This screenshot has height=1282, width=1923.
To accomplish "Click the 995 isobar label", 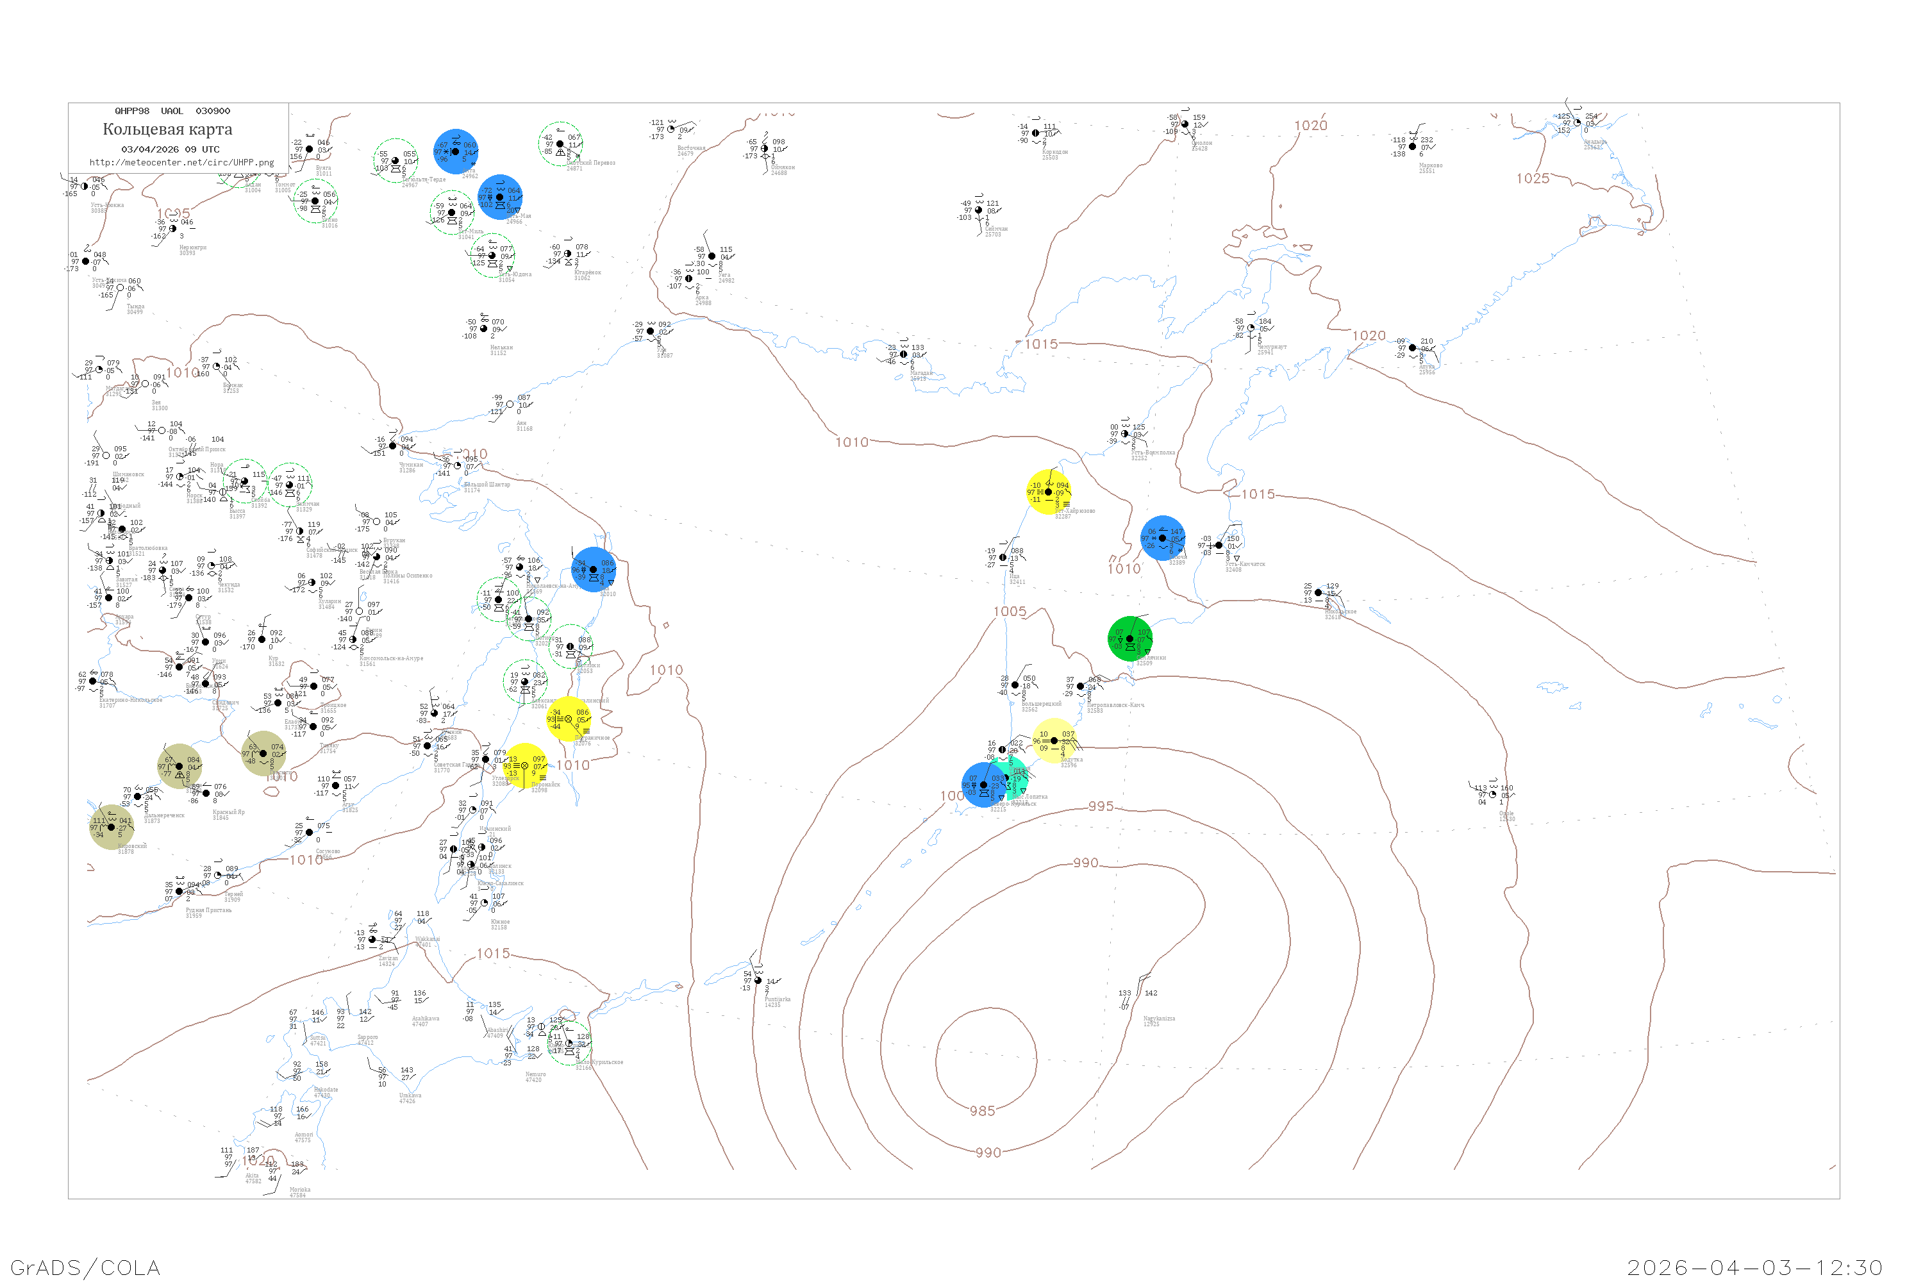I will (1101, 806).
